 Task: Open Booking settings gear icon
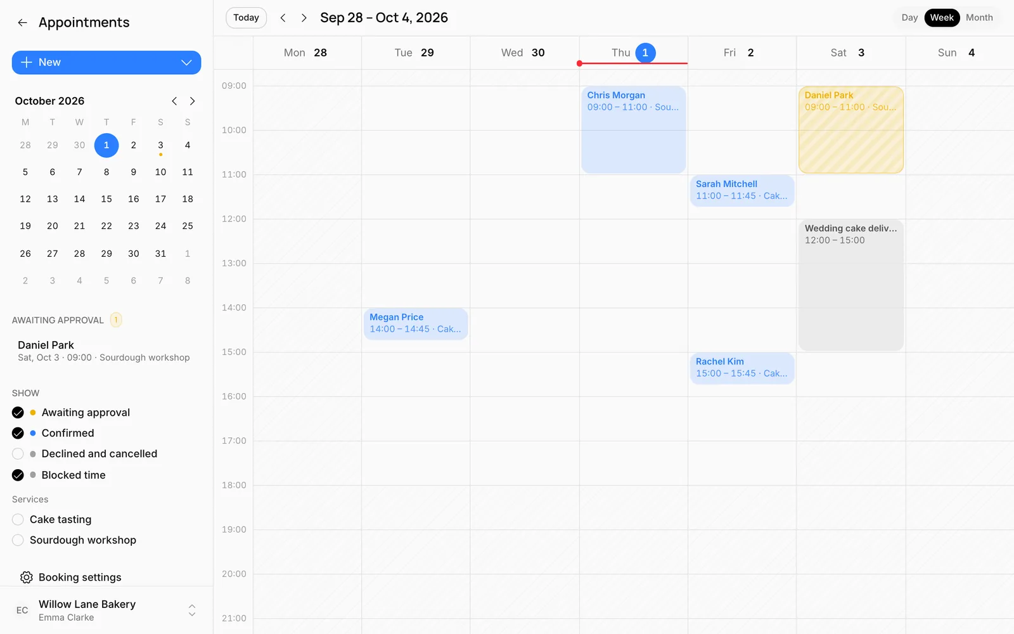tap(26, 577)
